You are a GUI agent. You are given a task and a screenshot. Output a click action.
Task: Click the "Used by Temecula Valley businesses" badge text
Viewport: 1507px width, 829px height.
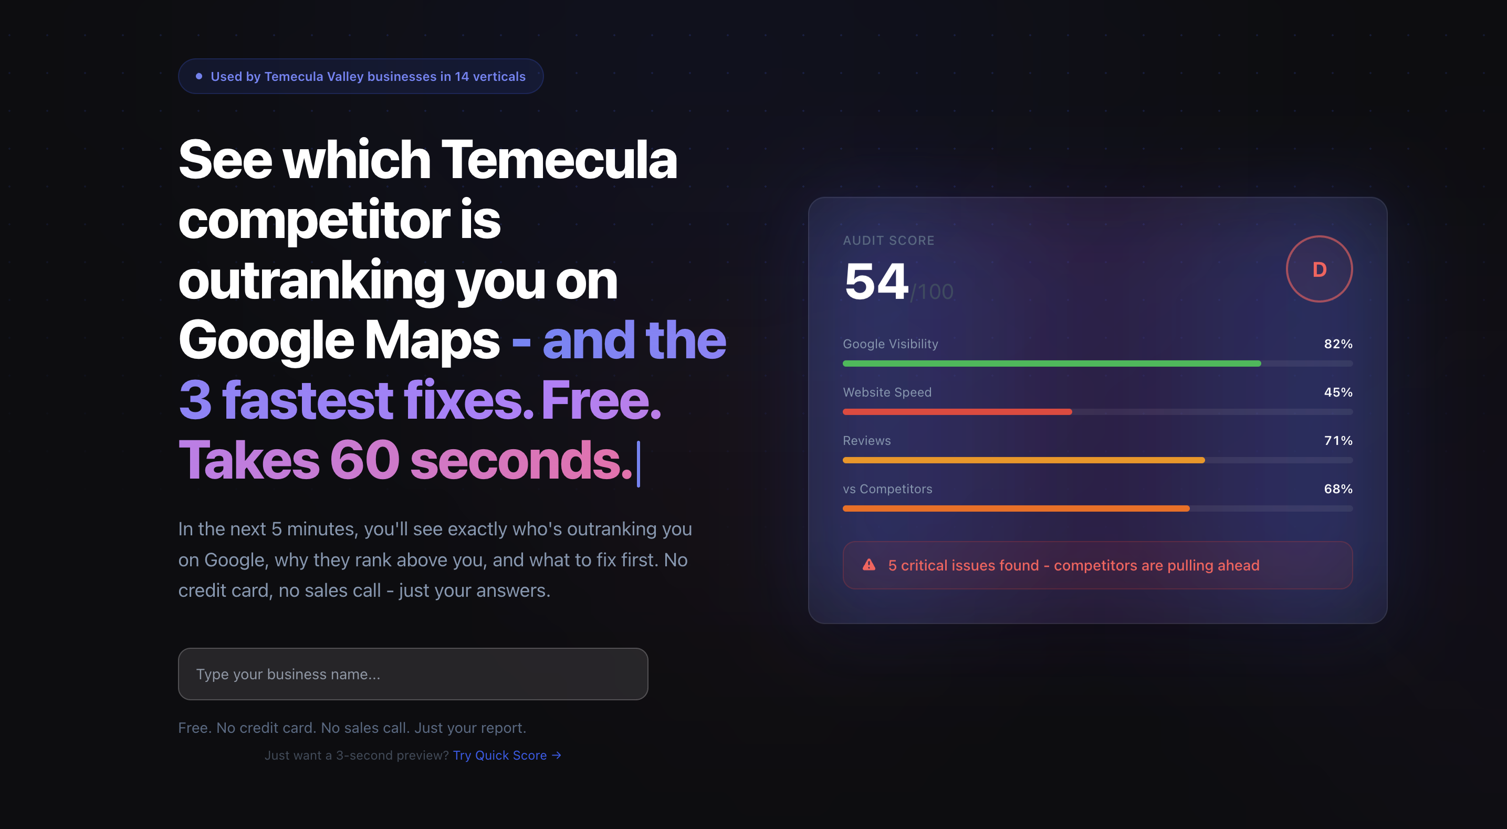(x=368, y=77)
